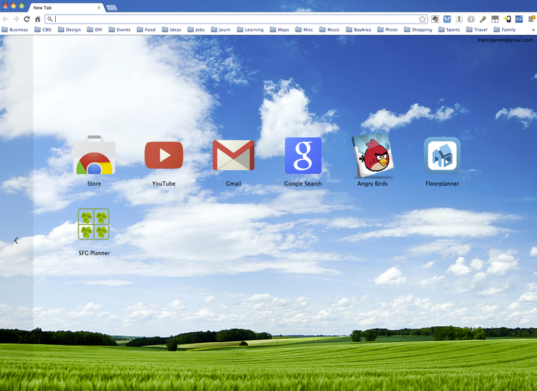
Task: Show previous apps page with left chevron
Action: pyautogui.click(x=16, y=240)
